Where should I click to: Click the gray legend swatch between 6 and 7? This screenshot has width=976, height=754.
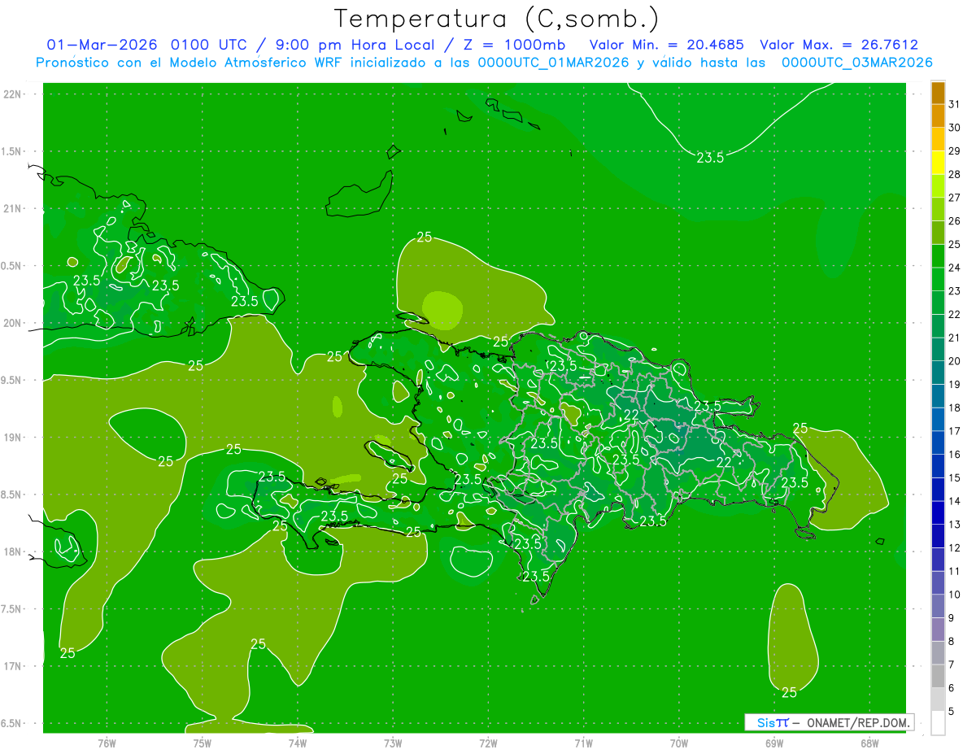[x=938, y=677]
